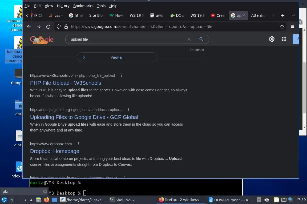Screen dimensions: 307x204
Task: Close the active 'up' Google tab
Action: point(244,15)
